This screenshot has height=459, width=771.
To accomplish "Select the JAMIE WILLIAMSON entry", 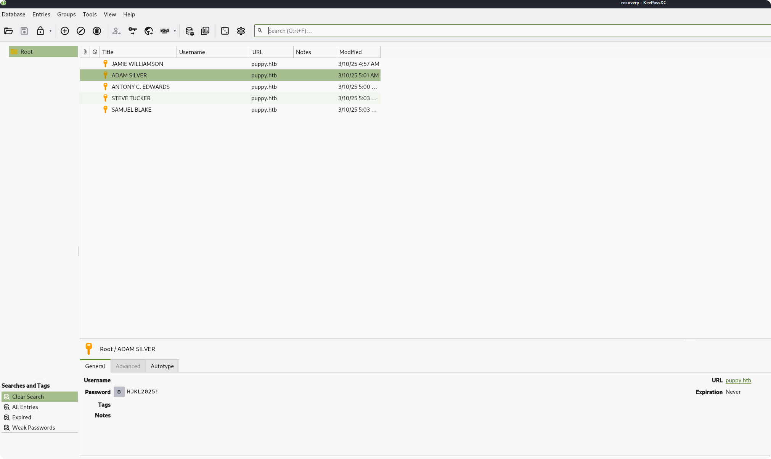I will pos(230,64).
